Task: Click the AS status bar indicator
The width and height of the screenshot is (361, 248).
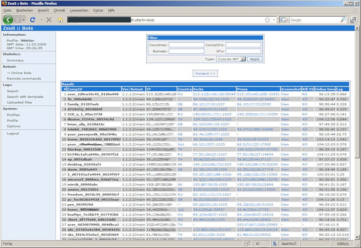Action: (258, 243)
